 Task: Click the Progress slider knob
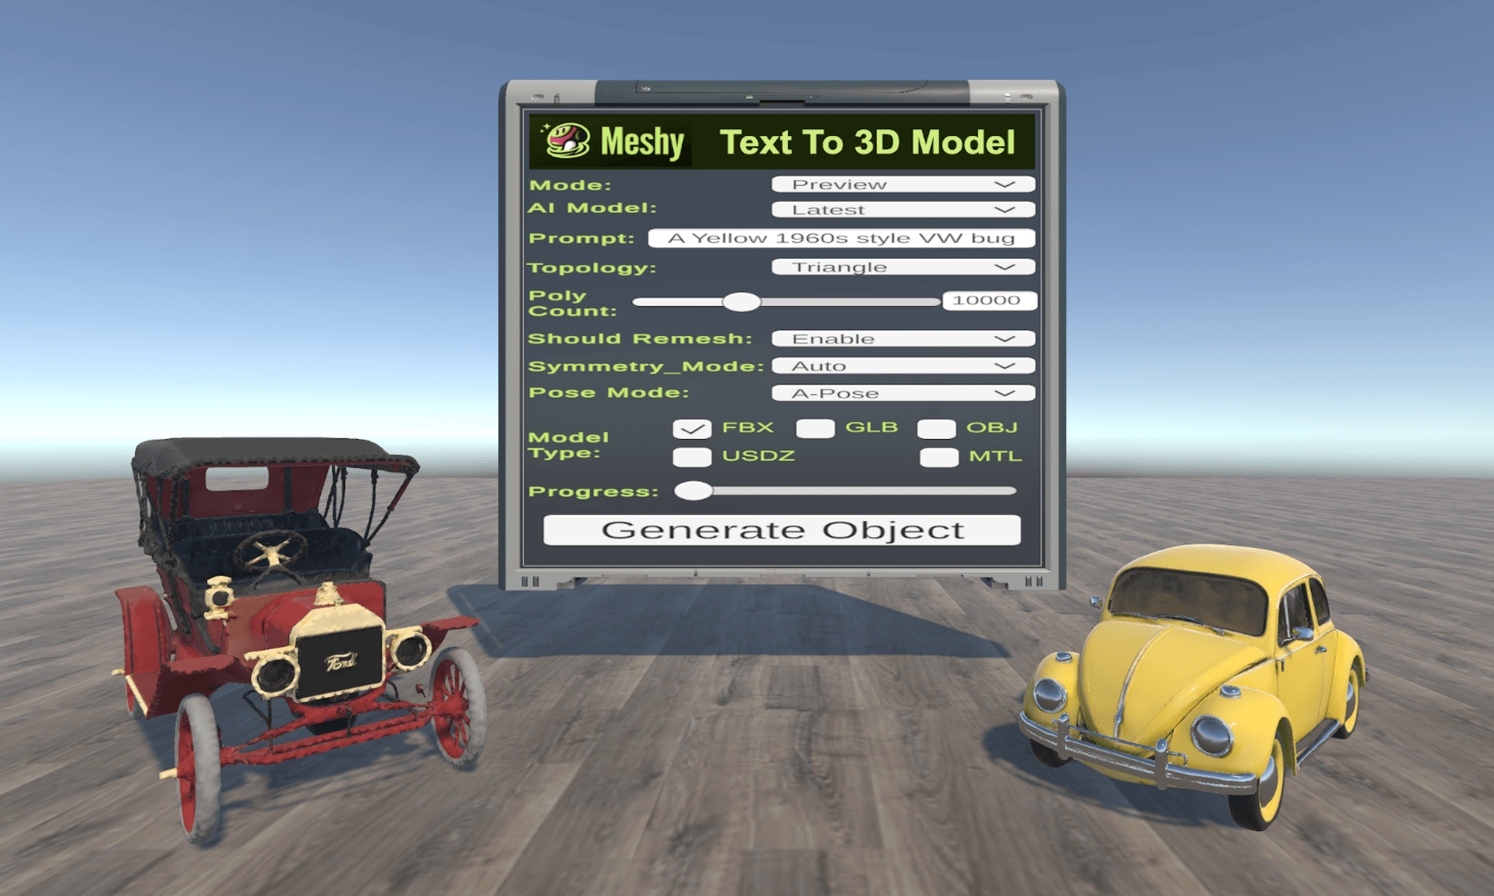693,491
